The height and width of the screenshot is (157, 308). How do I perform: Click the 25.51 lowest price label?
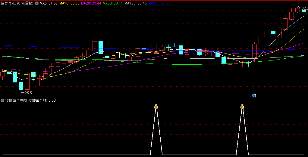29,93
